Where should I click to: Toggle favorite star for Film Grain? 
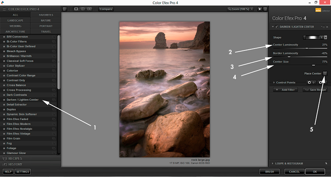point(4,138)
